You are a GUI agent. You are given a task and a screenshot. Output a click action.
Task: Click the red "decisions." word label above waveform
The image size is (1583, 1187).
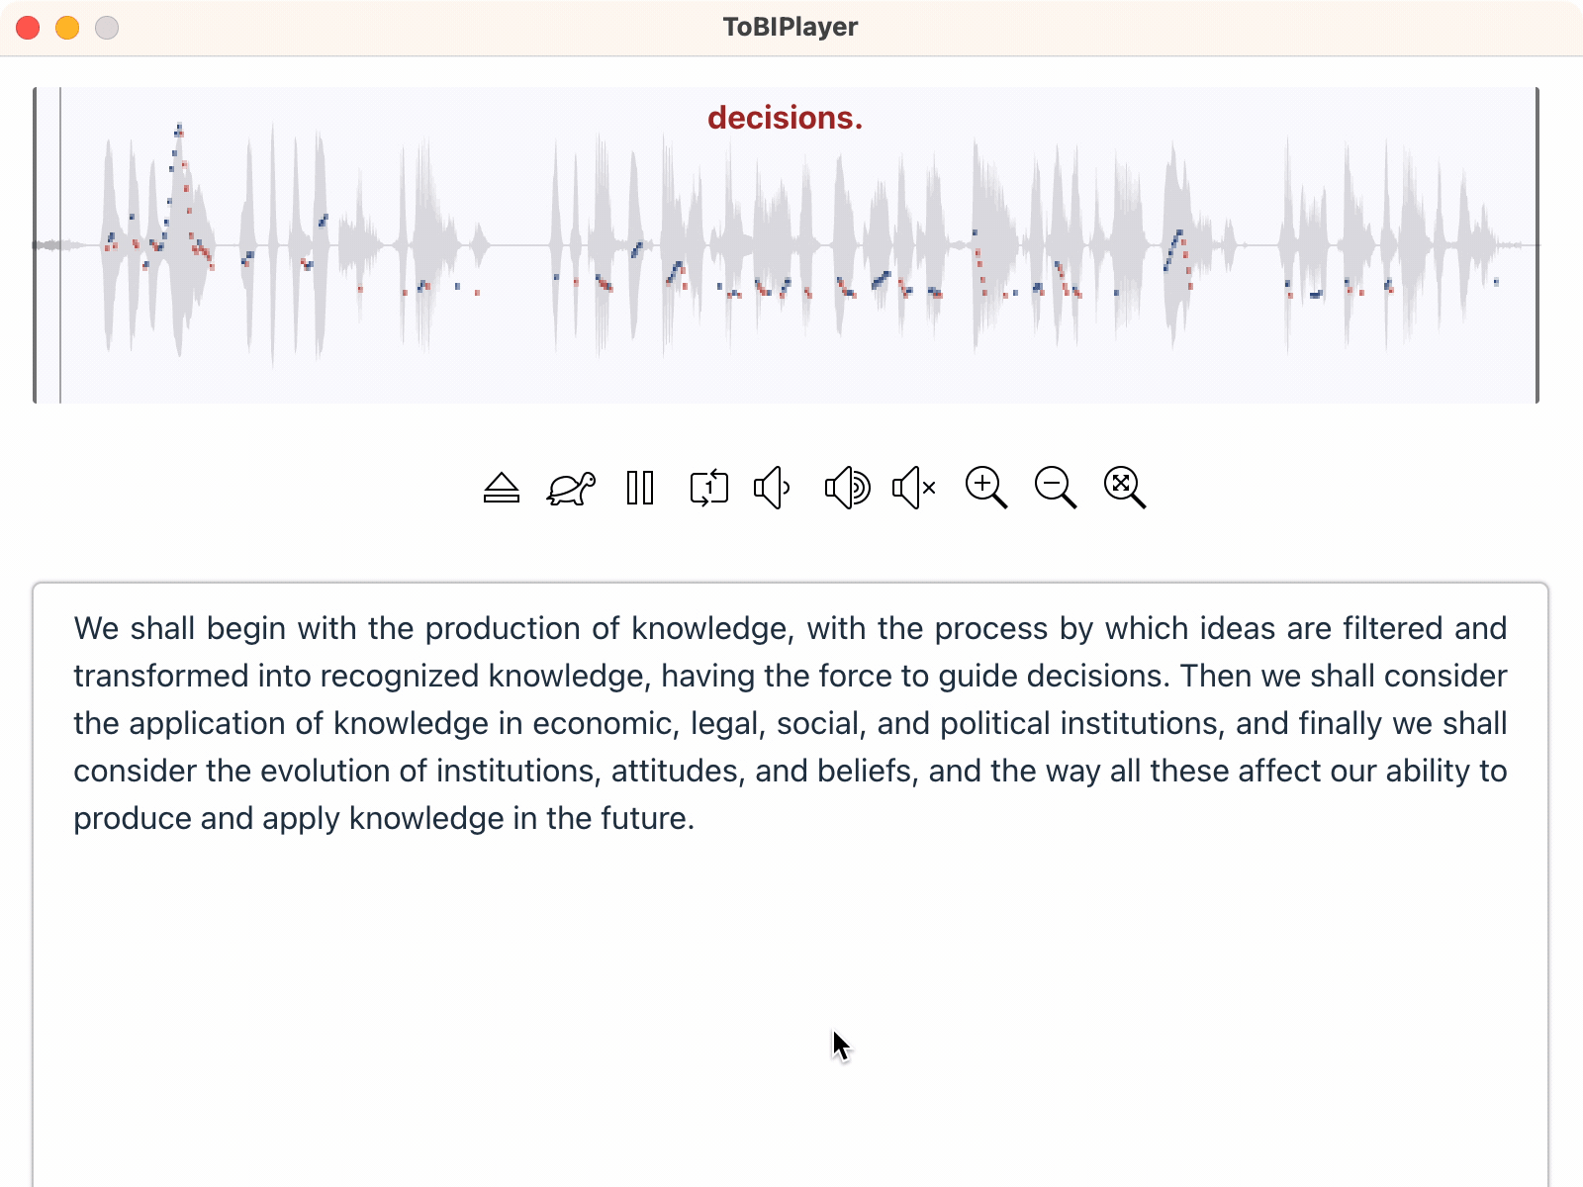point(785,118)
